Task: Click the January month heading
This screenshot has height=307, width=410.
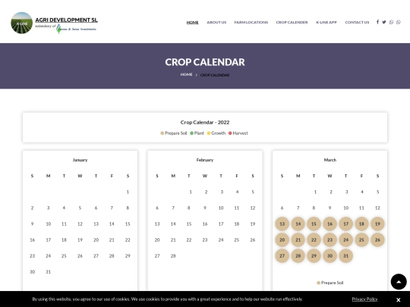Action: [80, 160]
